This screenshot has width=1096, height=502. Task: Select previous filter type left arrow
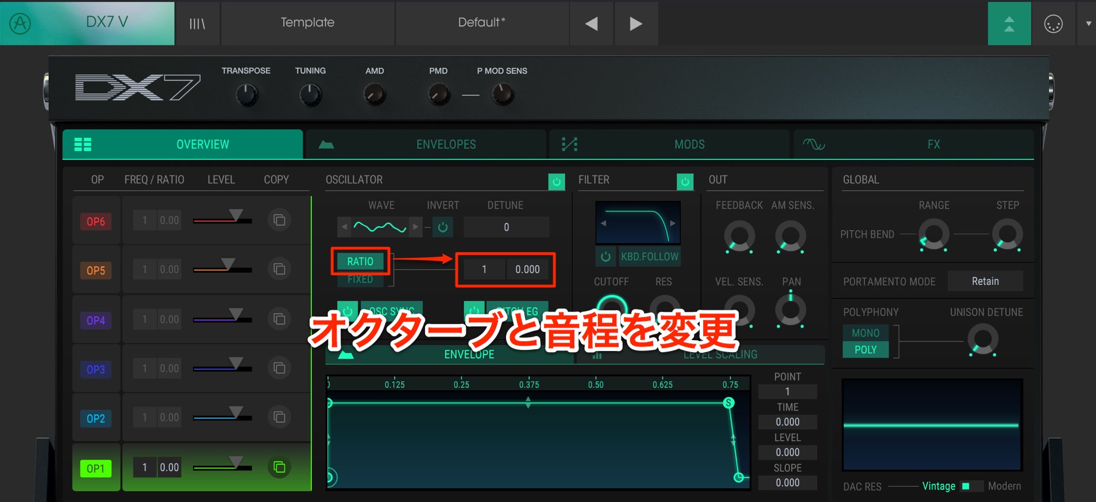(603, 223)
